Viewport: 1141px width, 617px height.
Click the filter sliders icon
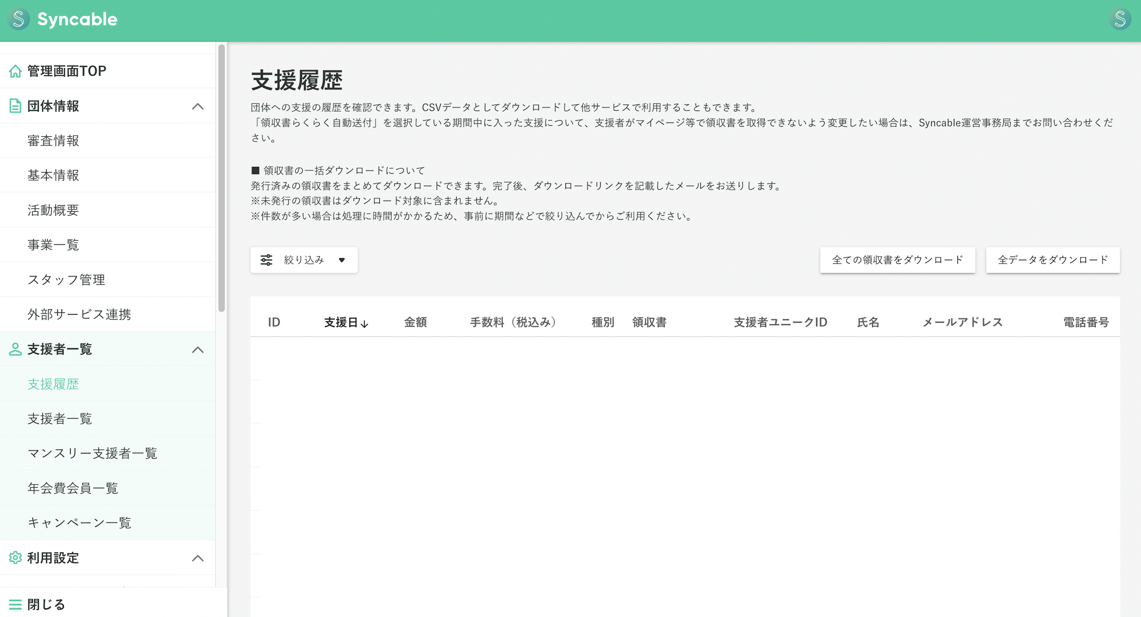tap(266, 260)
